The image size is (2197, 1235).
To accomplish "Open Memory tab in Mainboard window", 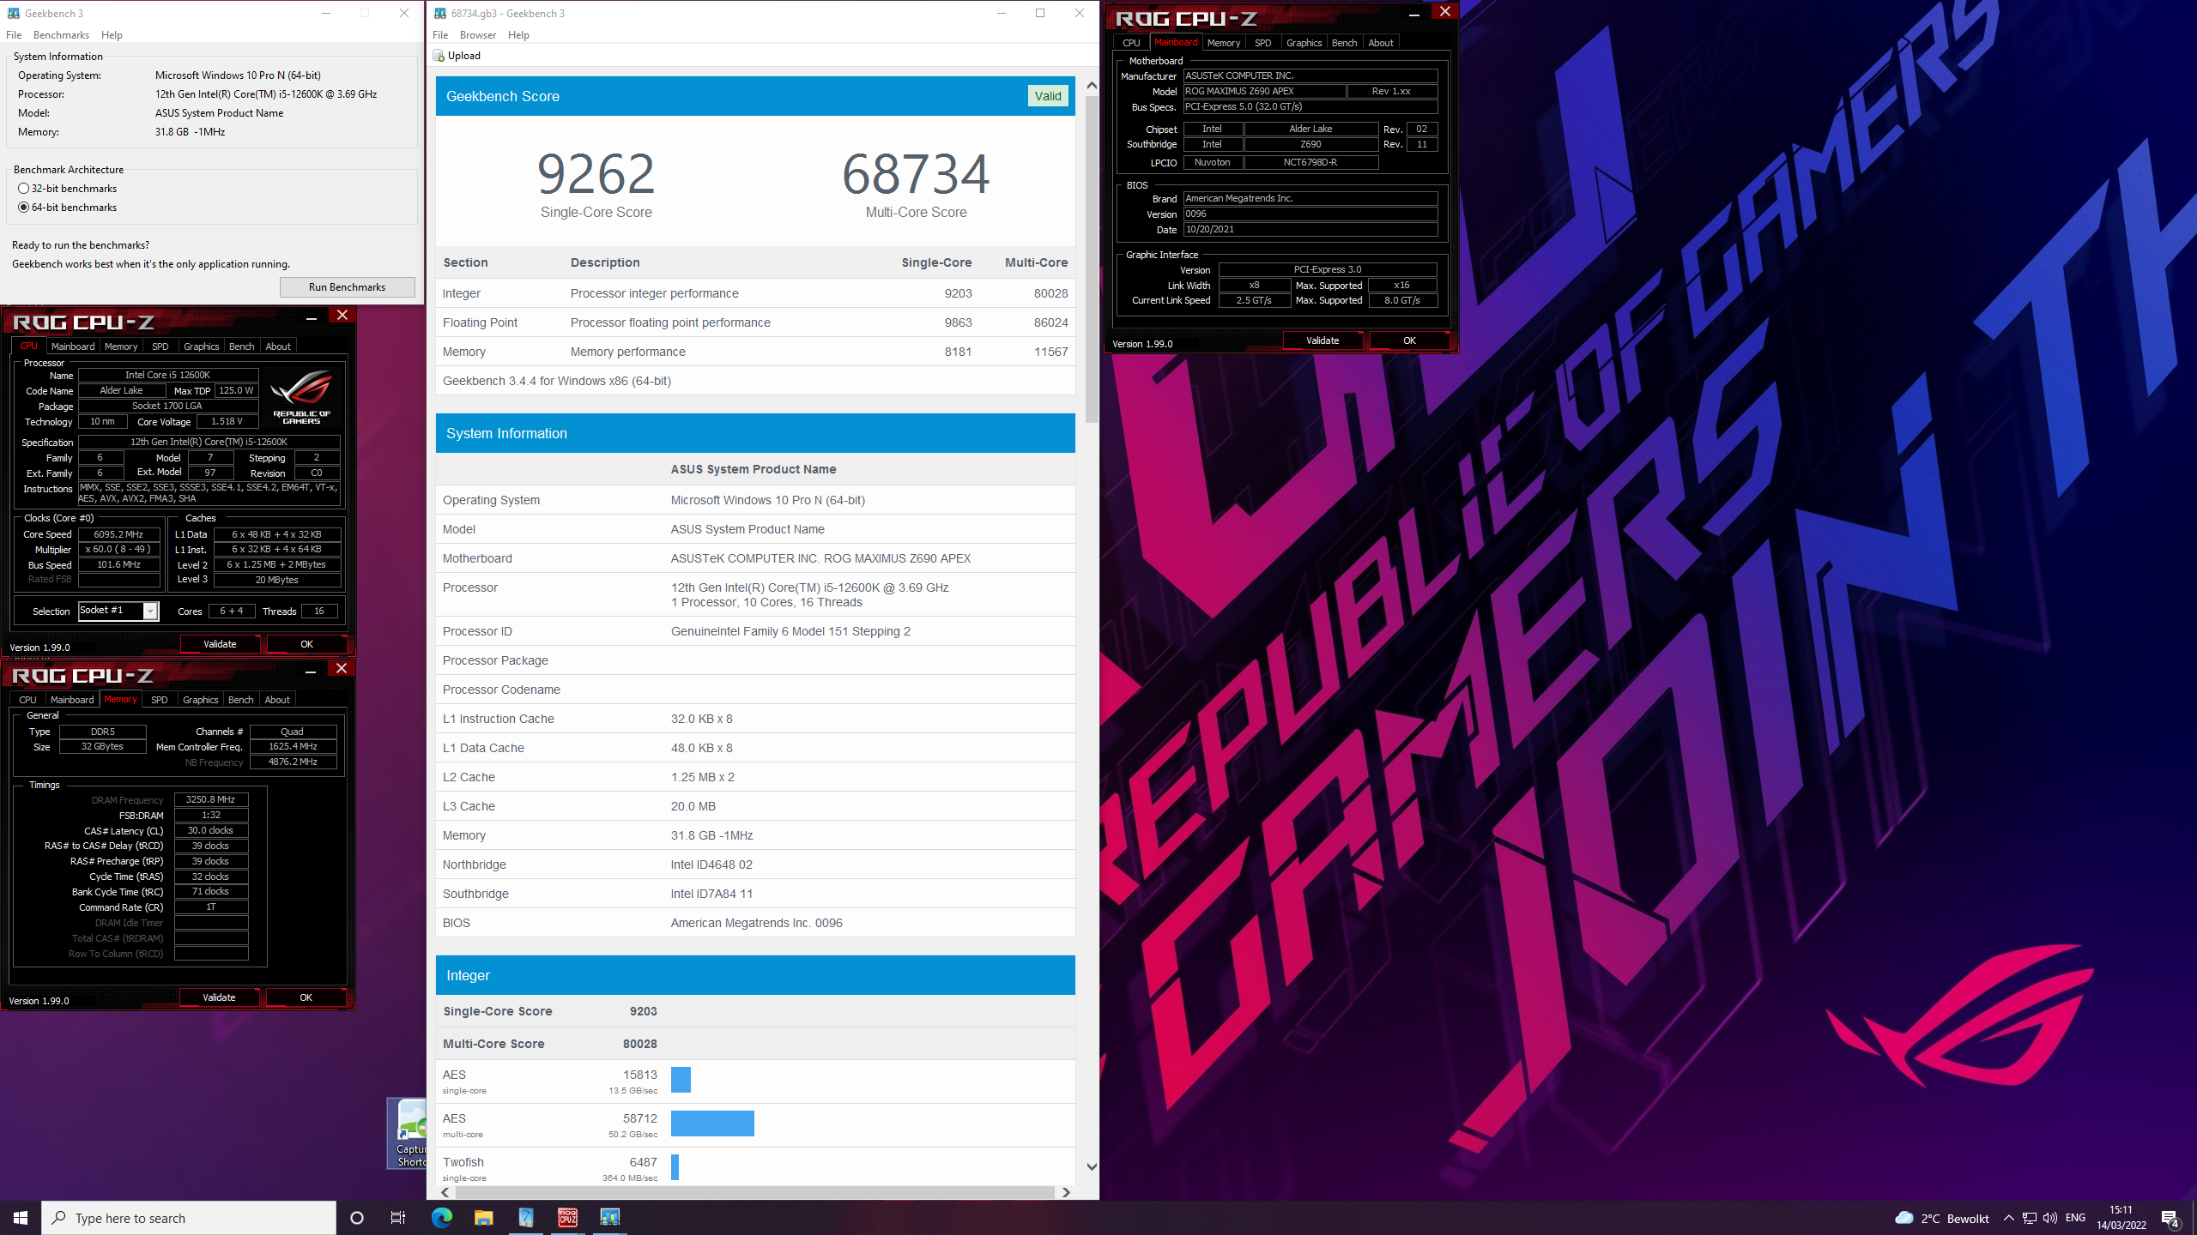I will pos(1224,43).
